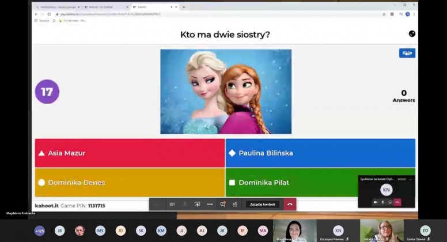Toggle Kahoot fullscreen icon at top right
447x242 pixels.
point(412,34)
